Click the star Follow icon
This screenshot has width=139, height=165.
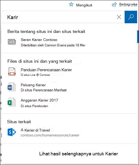tap(71, 5)
